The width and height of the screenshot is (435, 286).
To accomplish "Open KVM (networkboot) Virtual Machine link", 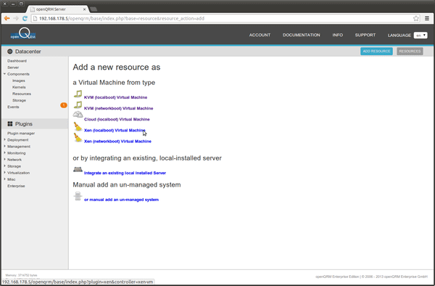I will point(118,108).
